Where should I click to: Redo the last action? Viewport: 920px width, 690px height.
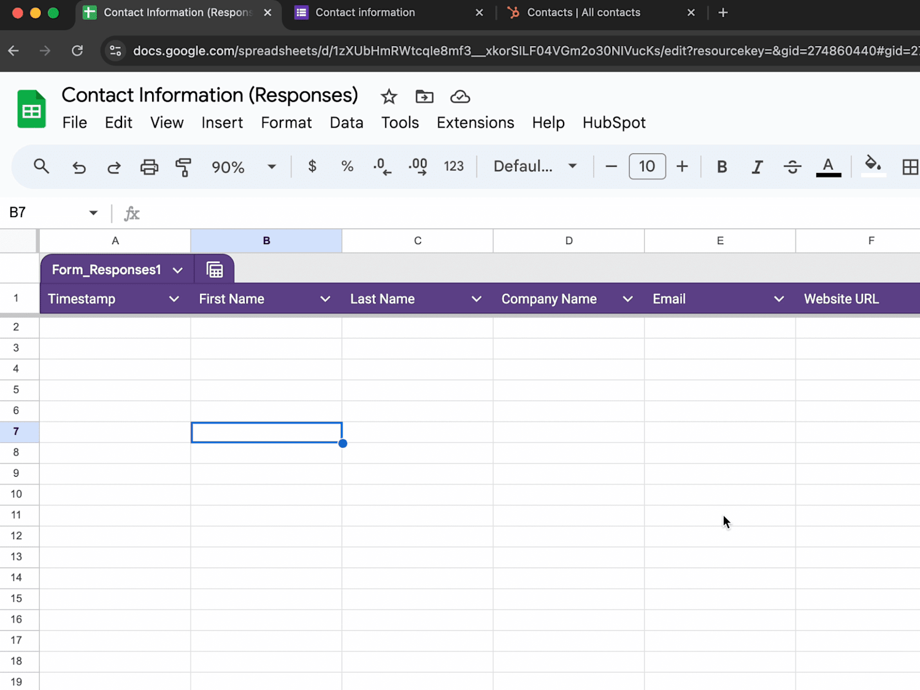tap(114, 167)
